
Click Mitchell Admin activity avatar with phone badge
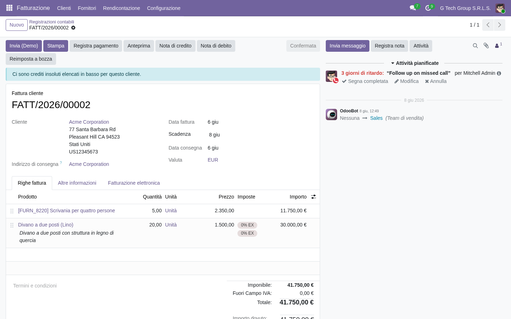tap(331, 76)
